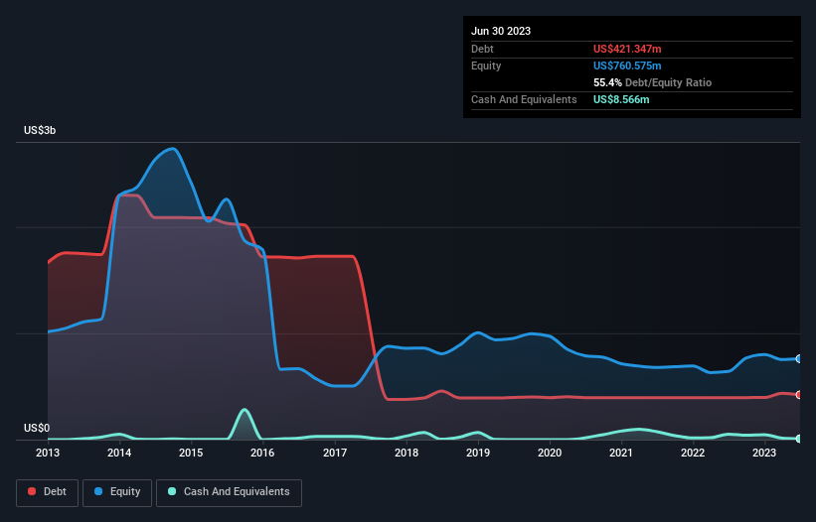Image resolution: width=816 pixels, height=522 pixels.
Task: Click the teal cash spike near 2016
Action: pyautogui.click(x=245, y=410)
